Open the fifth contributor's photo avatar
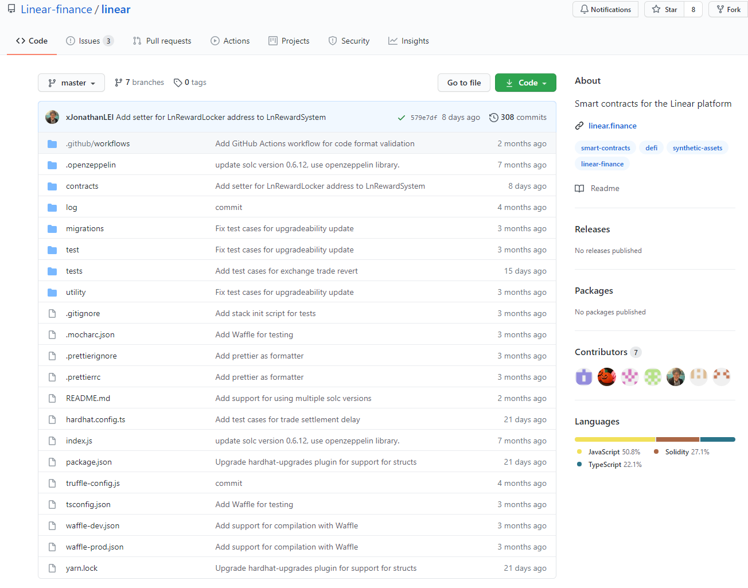Screen dimensions: 748x588 (676, 376)
